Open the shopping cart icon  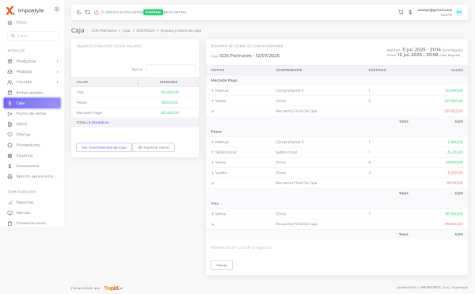point(401,12)
